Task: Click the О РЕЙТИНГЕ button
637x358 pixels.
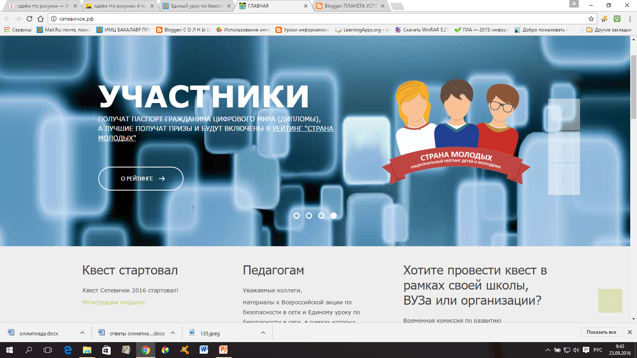Action: pos(141,179)
